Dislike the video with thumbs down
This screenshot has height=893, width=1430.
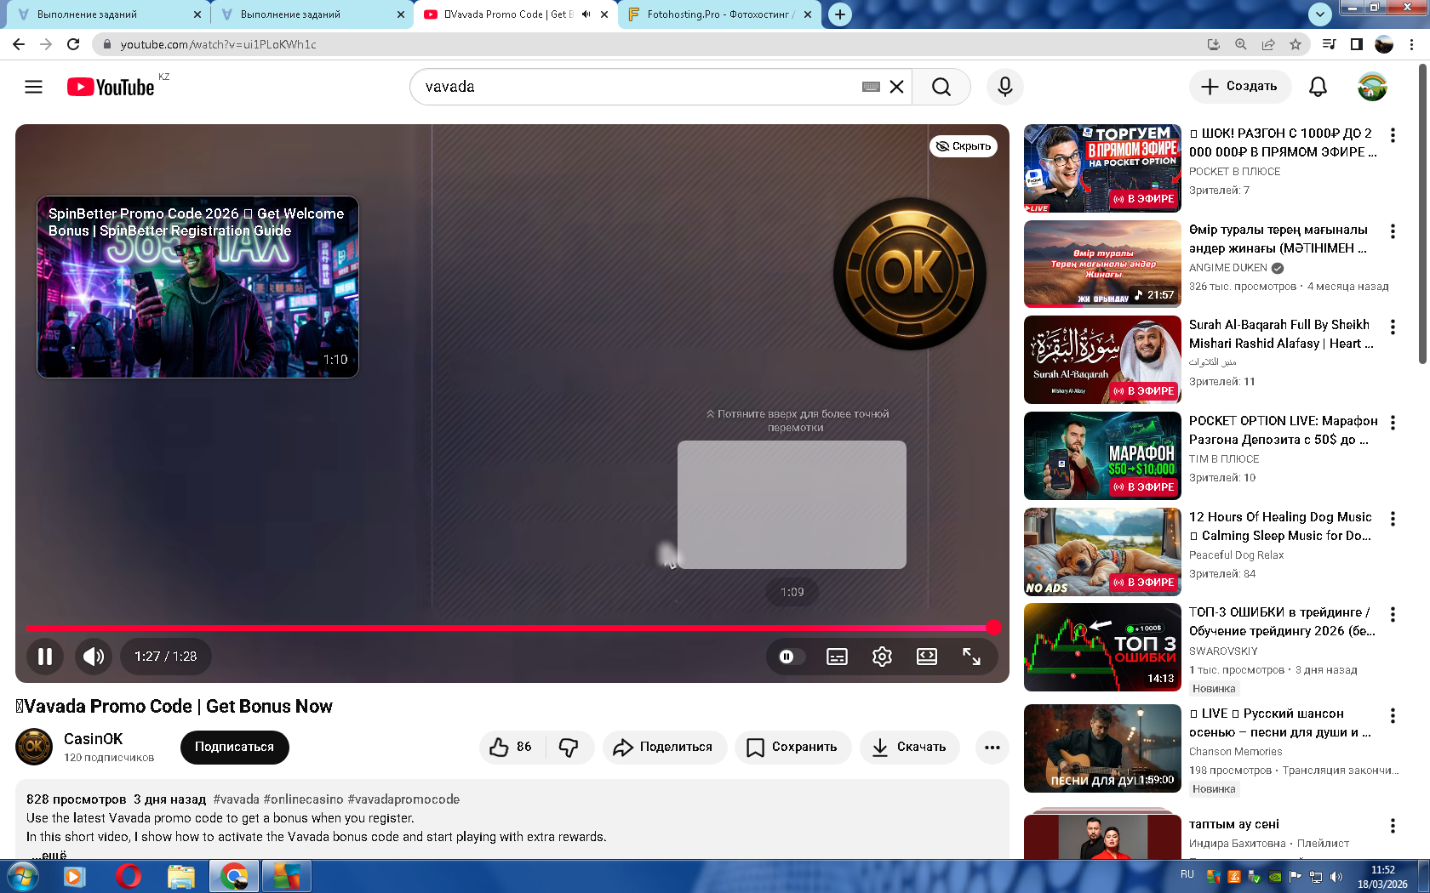(x=569, y=747)
